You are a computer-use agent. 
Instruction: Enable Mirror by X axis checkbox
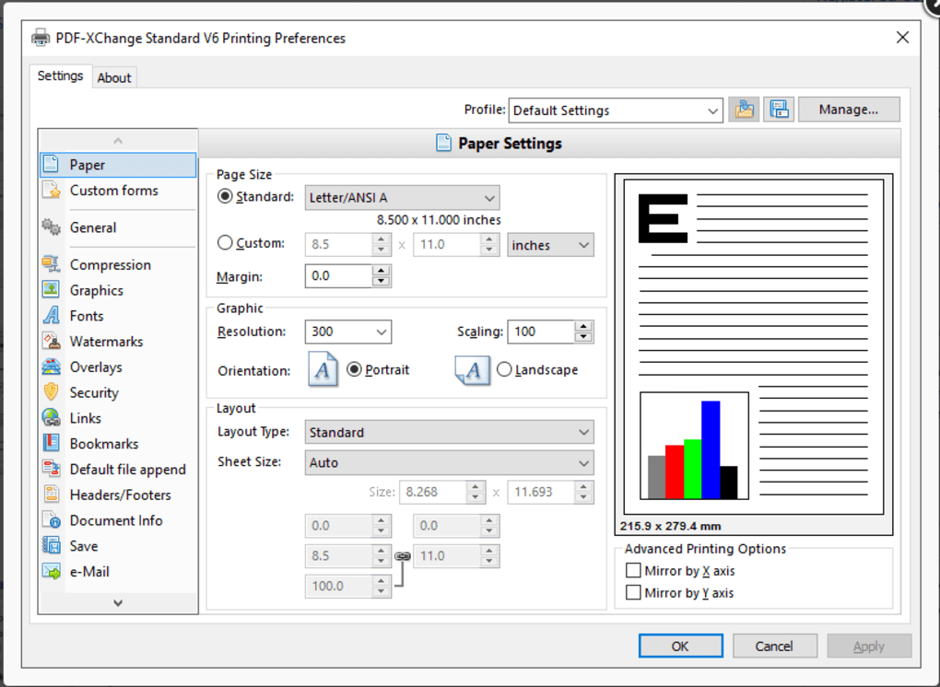tap(633, 571)
